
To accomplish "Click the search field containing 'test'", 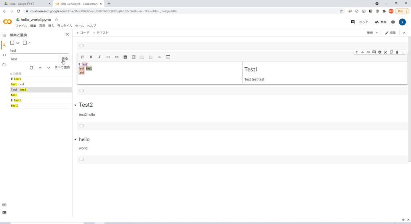I will click(x=39, y=51).
